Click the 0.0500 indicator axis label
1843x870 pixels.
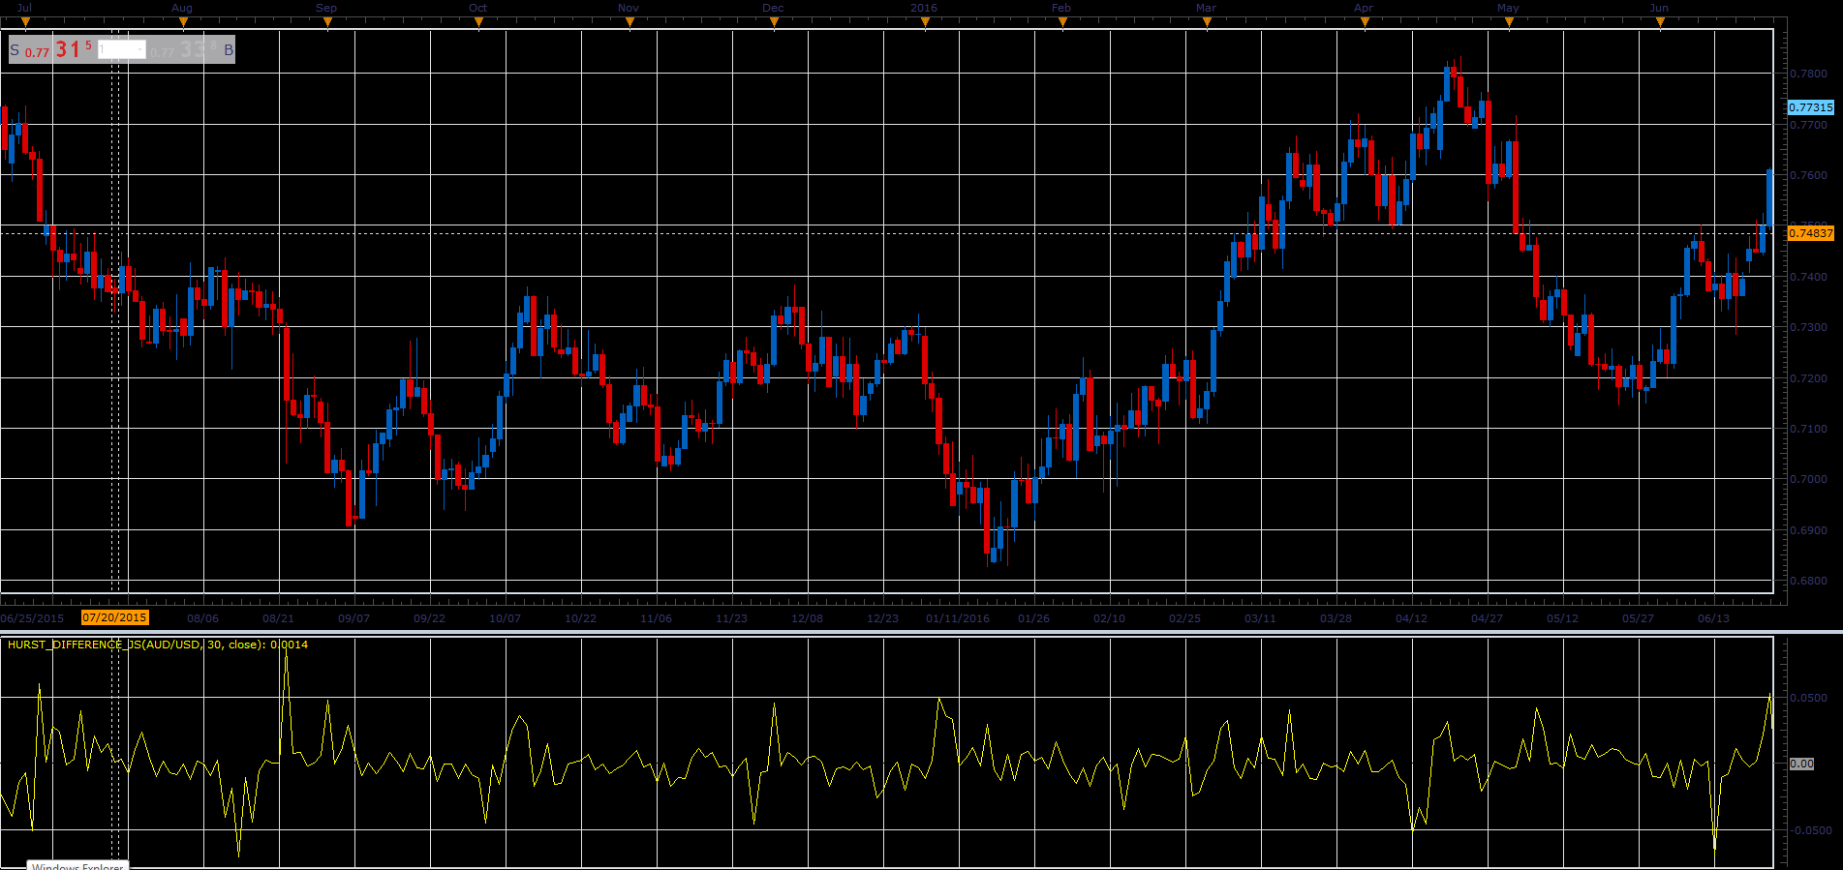pos(1808,698)
